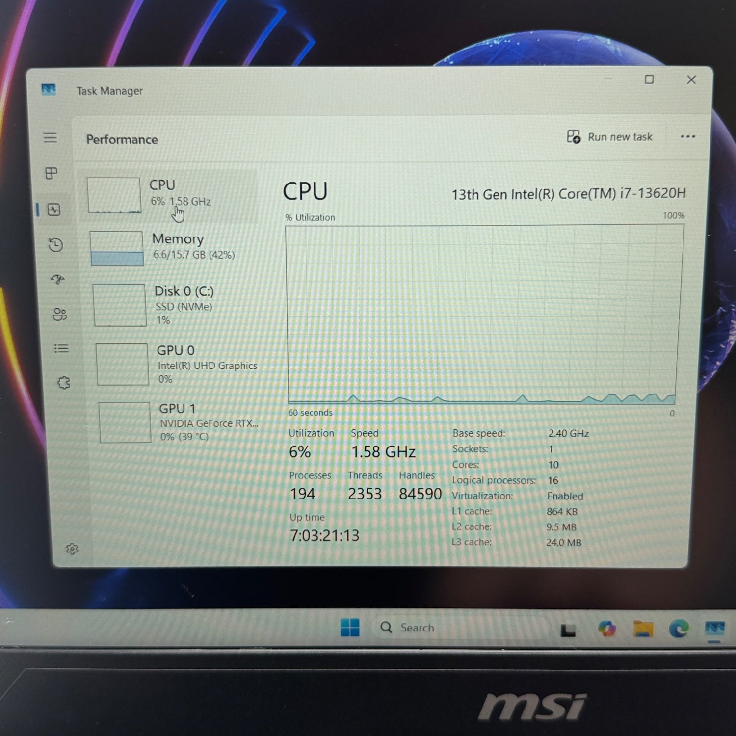736x736 pixels.
Task: Open the Startup apps page icon
Action: [58, 279]
